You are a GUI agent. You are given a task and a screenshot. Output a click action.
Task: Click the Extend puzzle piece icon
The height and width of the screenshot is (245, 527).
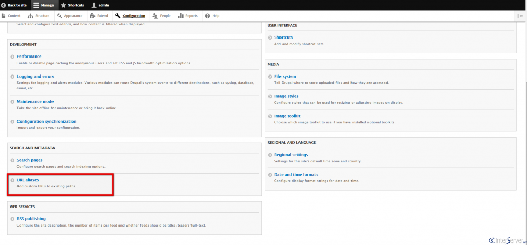[x=93, y=16]
